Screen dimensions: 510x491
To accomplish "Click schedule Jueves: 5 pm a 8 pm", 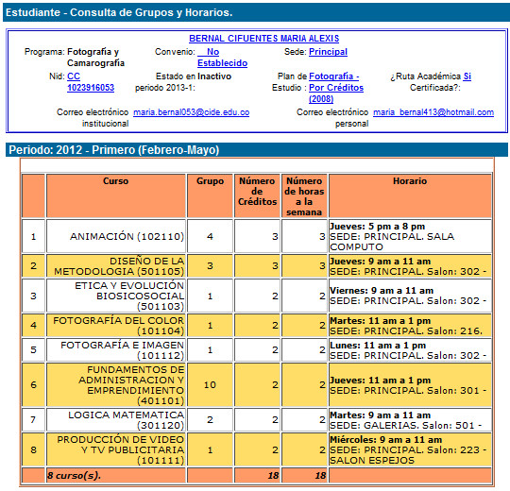I will (377, 226).
